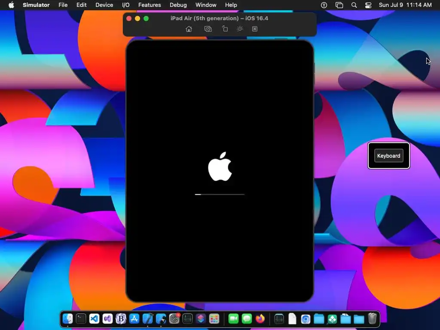The height and width of the screenshot is (330, 440).
Task: Open the colorful grid app icon
Action: [214, 319]
